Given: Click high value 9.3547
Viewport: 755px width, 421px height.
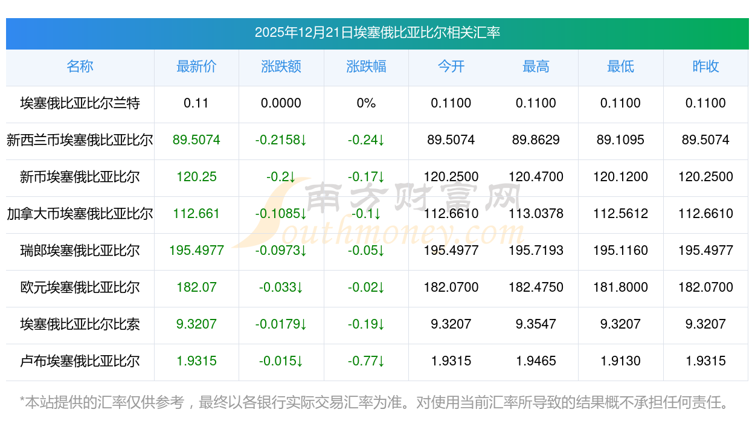Looking at the screenshot, I should pyautogui.click(x=536, y=324).
